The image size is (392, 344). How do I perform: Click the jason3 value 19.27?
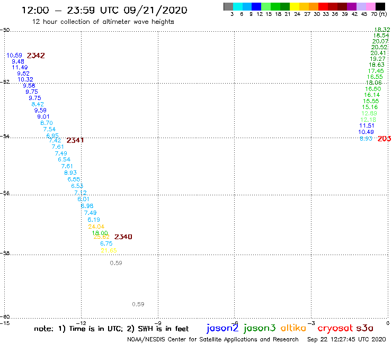378,59
